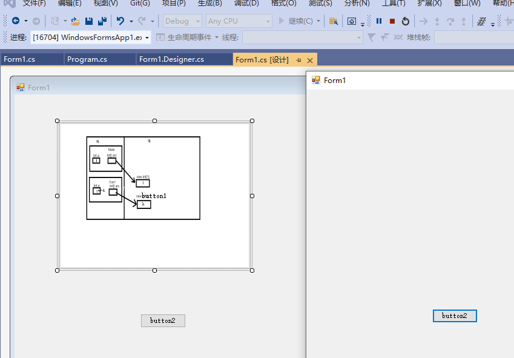Click the Step Into icon
Image resolution: width=514 pixels, height=358 pixels.
tap(437, 21)
